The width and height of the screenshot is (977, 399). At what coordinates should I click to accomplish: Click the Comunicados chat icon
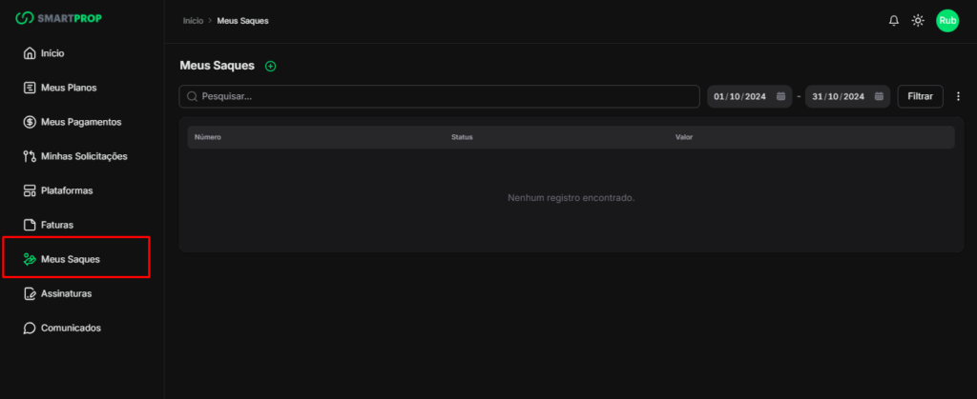[30, 328]
